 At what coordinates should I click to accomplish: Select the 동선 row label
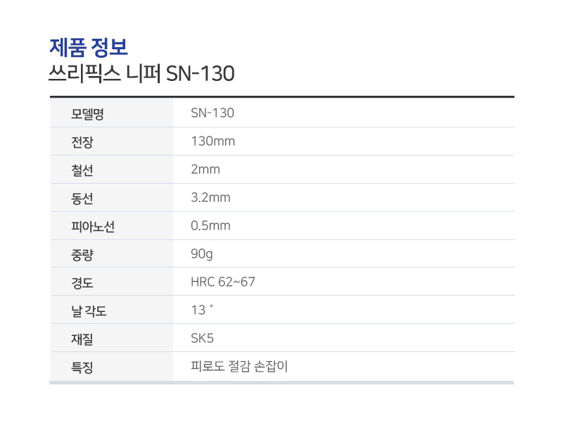point(82,199)
